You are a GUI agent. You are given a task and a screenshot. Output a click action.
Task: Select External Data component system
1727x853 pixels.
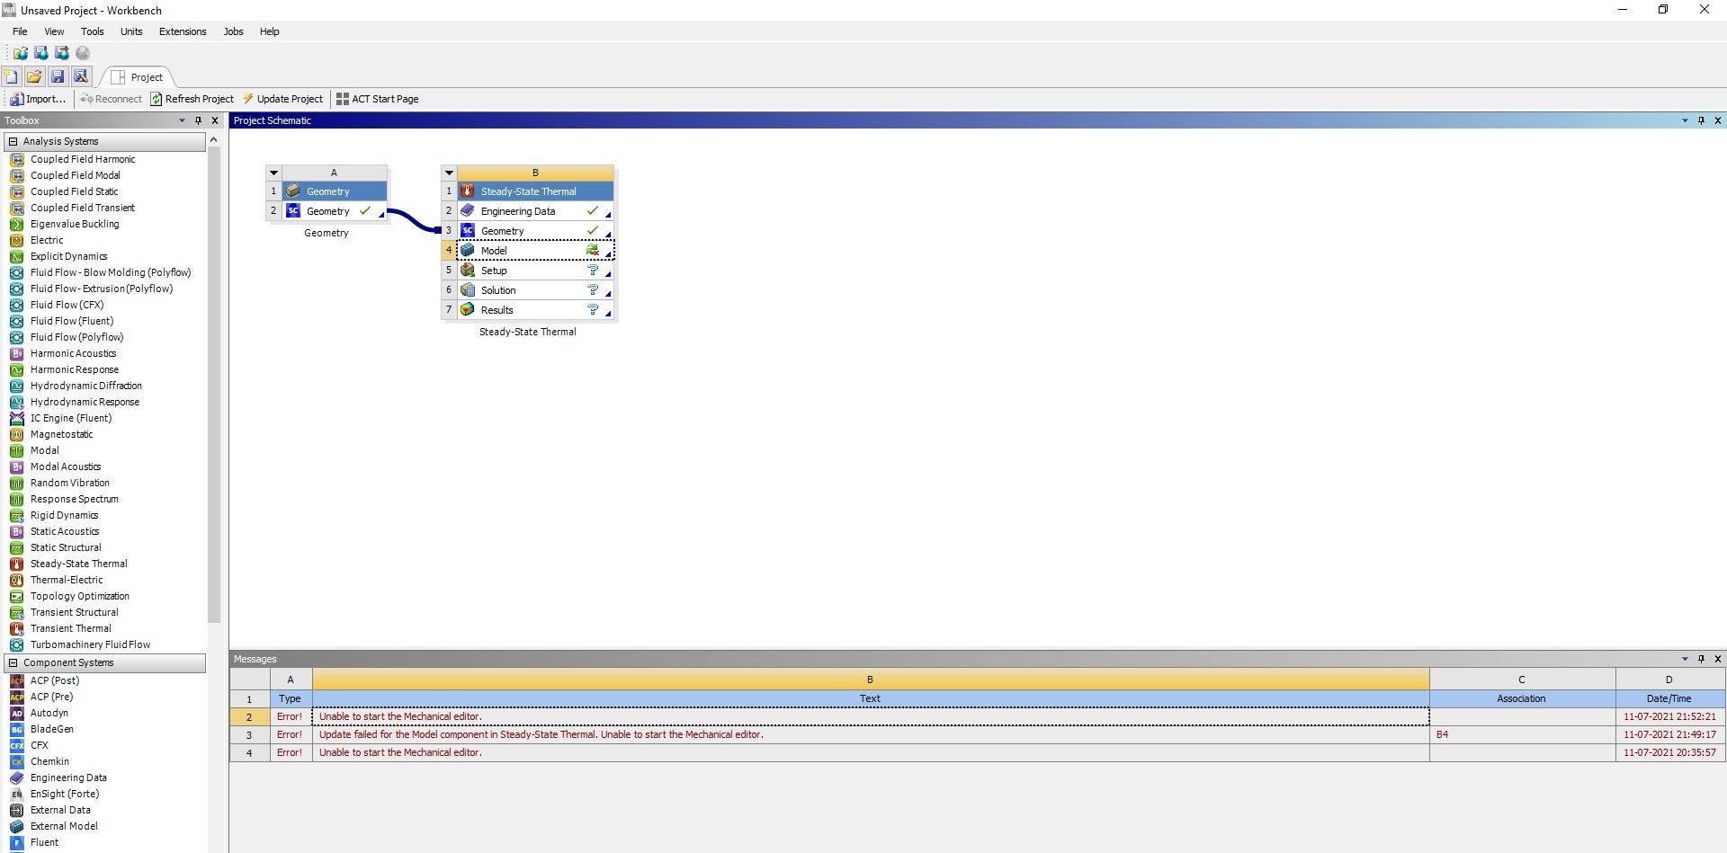pyautogui.click(x=60, y=810)
